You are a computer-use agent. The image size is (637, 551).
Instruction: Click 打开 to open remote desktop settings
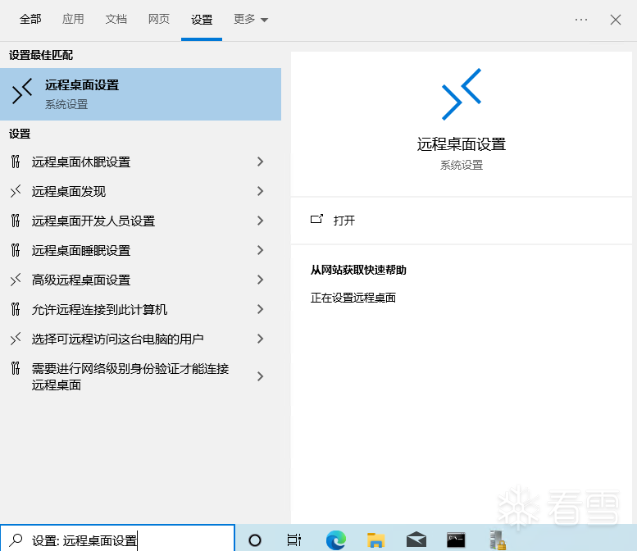pos(344,221)
